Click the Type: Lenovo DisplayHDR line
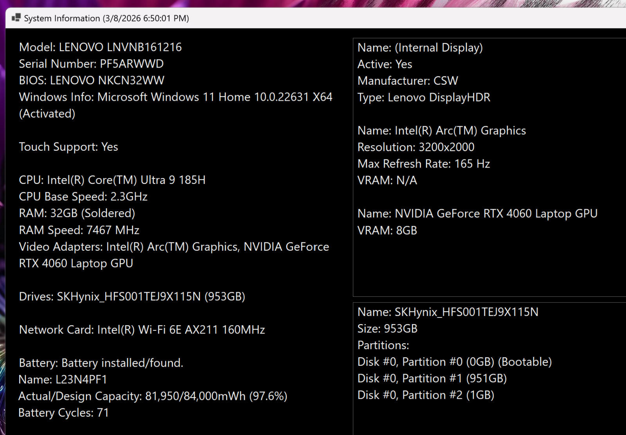Viewport: 626px width, 435px height. click(424, 97)
